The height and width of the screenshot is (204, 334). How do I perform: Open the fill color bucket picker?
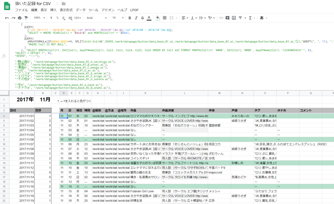click(x=158, y=18)
